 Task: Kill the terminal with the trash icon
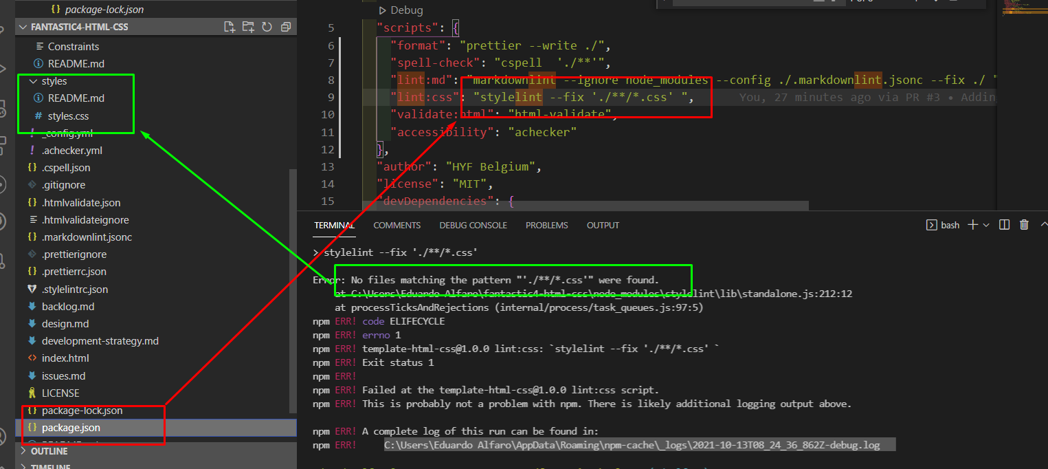pos(1024,224)
